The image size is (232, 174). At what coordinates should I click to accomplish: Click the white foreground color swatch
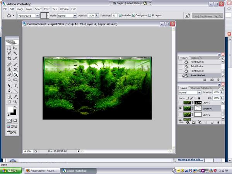[x=10, y=109]
